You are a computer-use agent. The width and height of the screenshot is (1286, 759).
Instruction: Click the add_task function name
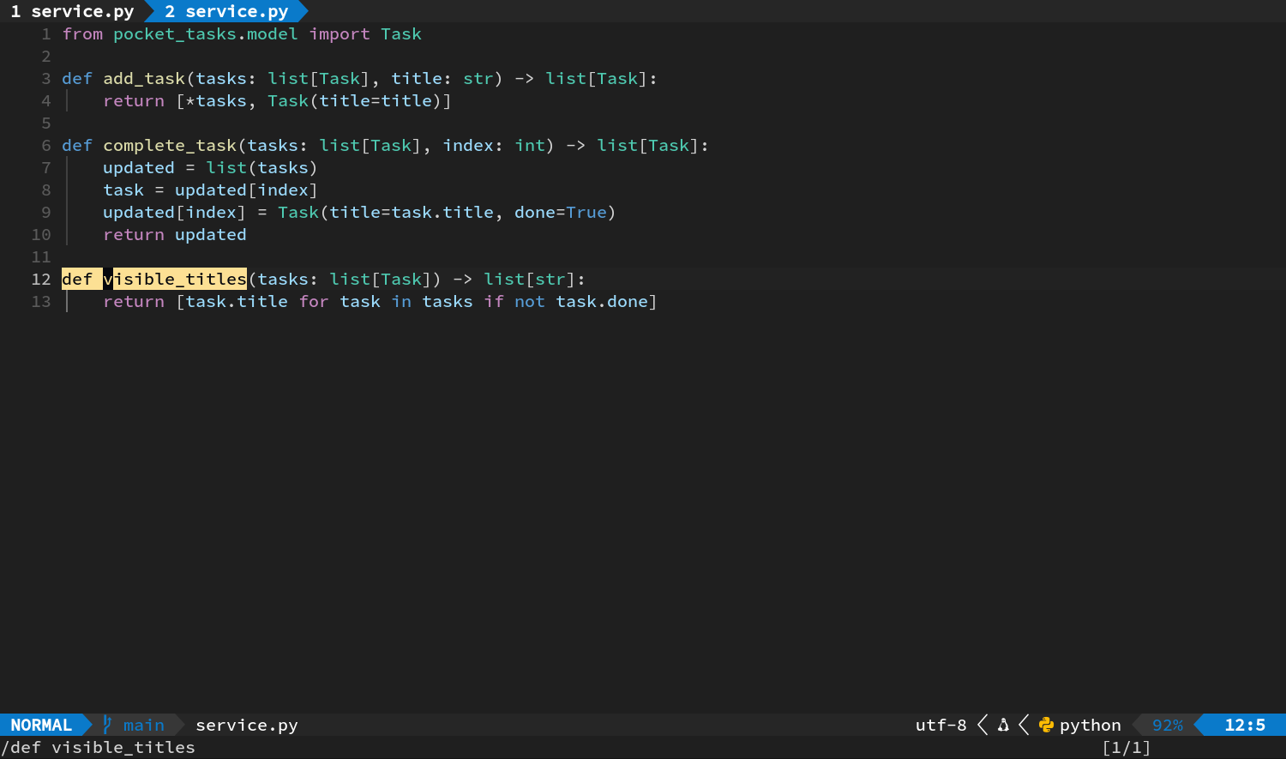coord(144,79)
